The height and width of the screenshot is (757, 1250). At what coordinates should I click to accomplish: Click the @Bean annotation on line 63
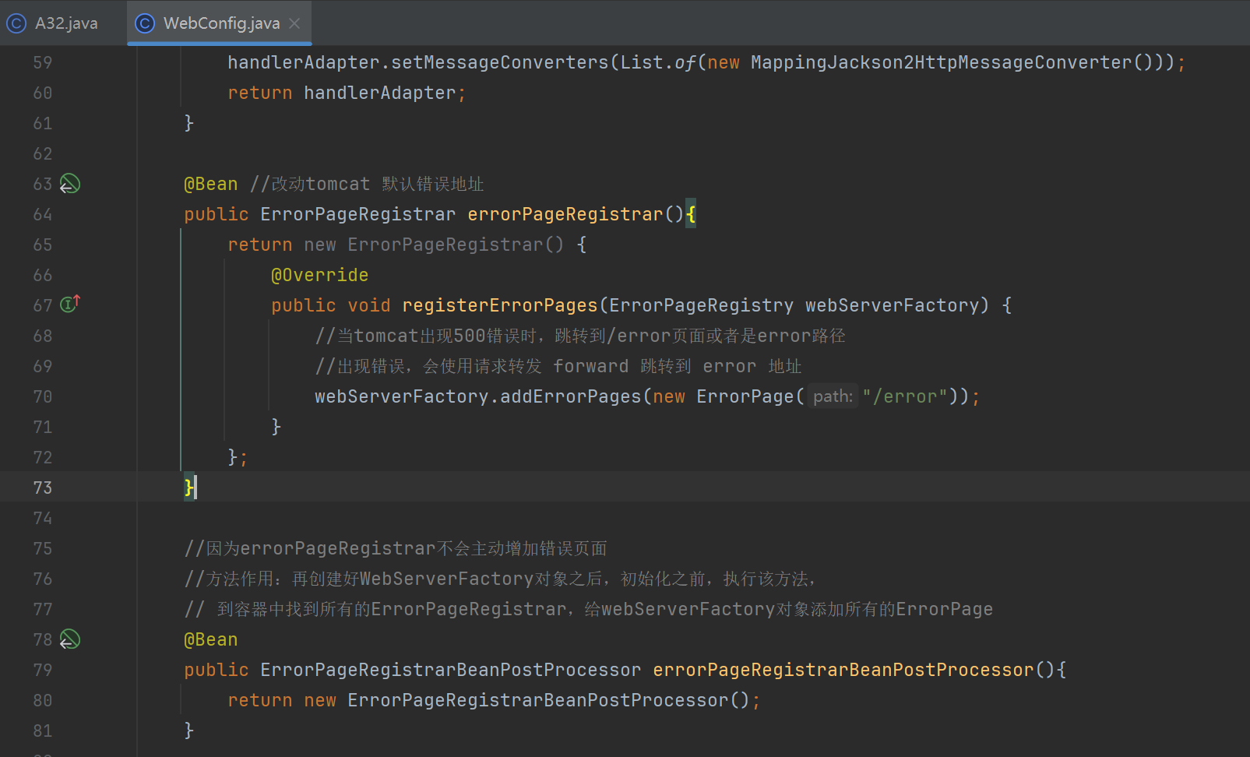210,184
